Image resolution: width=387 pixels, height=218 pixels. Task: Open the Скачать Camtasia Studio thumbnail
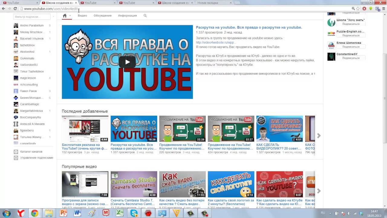click(x=134, y=184)
